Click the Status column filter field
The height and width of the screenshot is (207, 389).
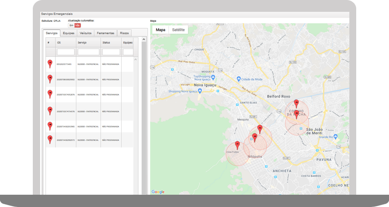tap(111, 52)
